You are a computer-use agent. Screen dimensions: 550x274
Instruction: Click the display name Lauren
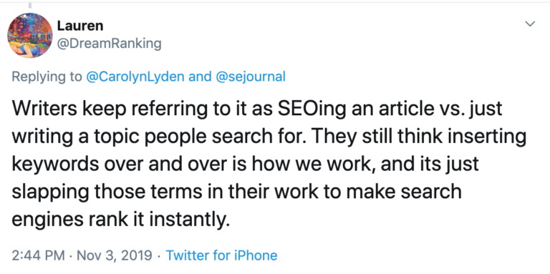(x=80, y=26)
